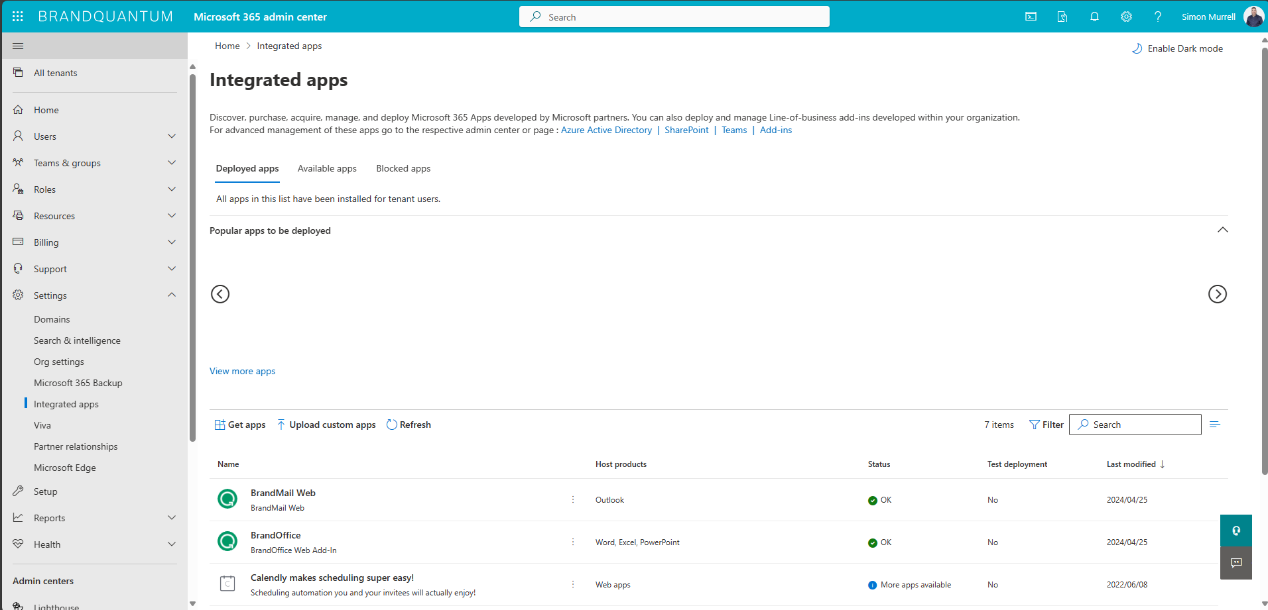Go to next popular apps carousel arrow
Screen dimensions: 1268x610
1218,294
